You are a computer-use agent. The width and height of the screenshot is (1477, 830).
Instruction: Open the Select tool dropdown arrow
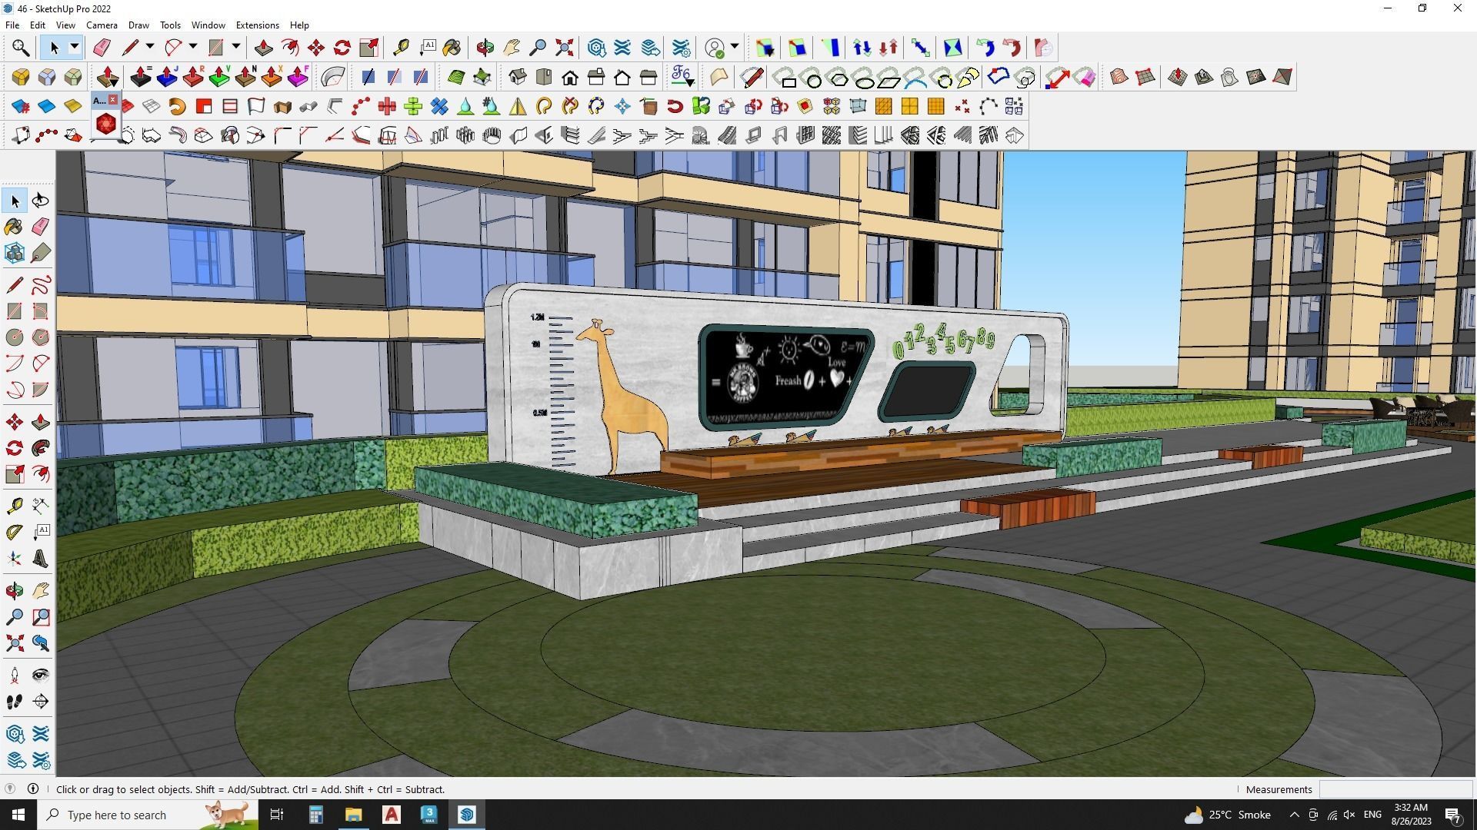tap(75, 48)
